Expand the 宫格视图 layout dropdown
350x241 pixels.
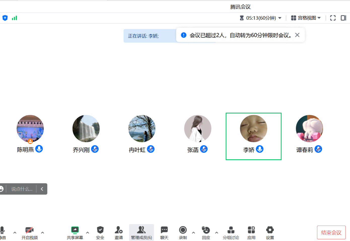[x=306, y=18]
